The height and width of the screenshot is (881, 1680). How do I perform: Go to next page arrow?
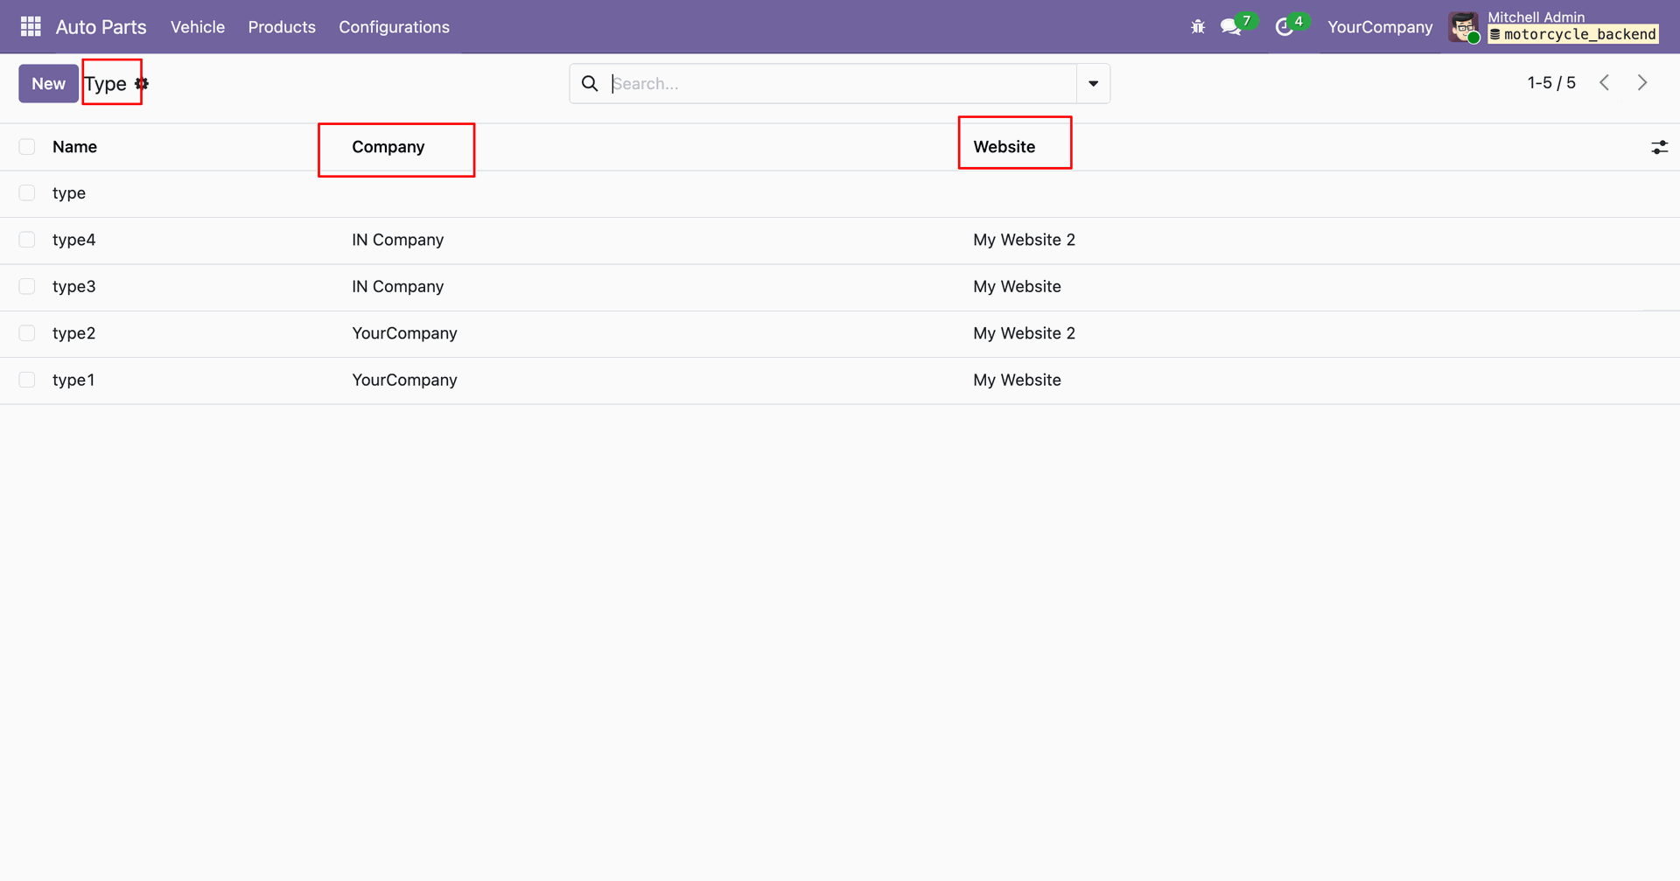(1642, 83)
